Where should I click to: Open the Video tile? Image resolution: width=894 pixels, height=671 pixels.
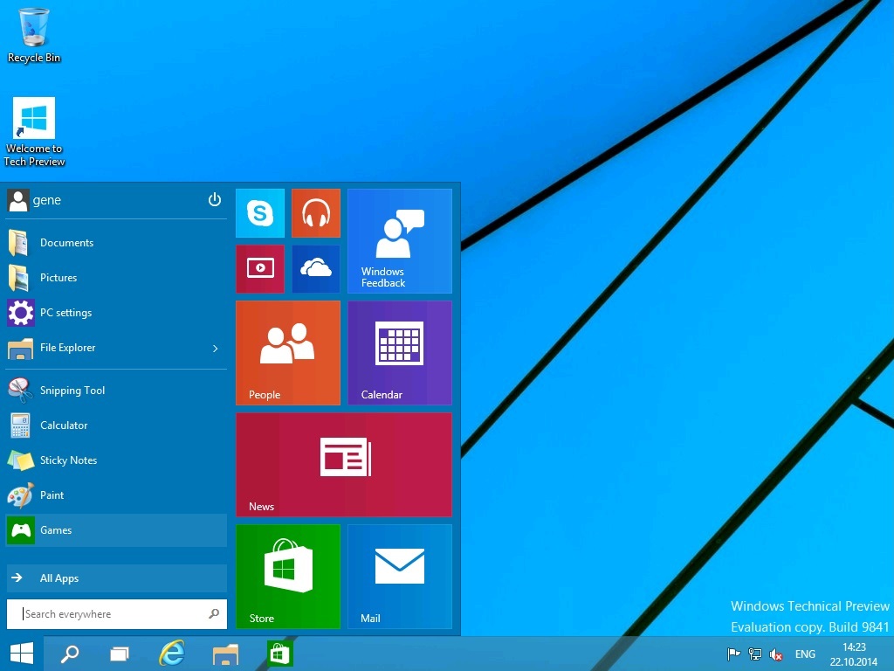(260, 269)
